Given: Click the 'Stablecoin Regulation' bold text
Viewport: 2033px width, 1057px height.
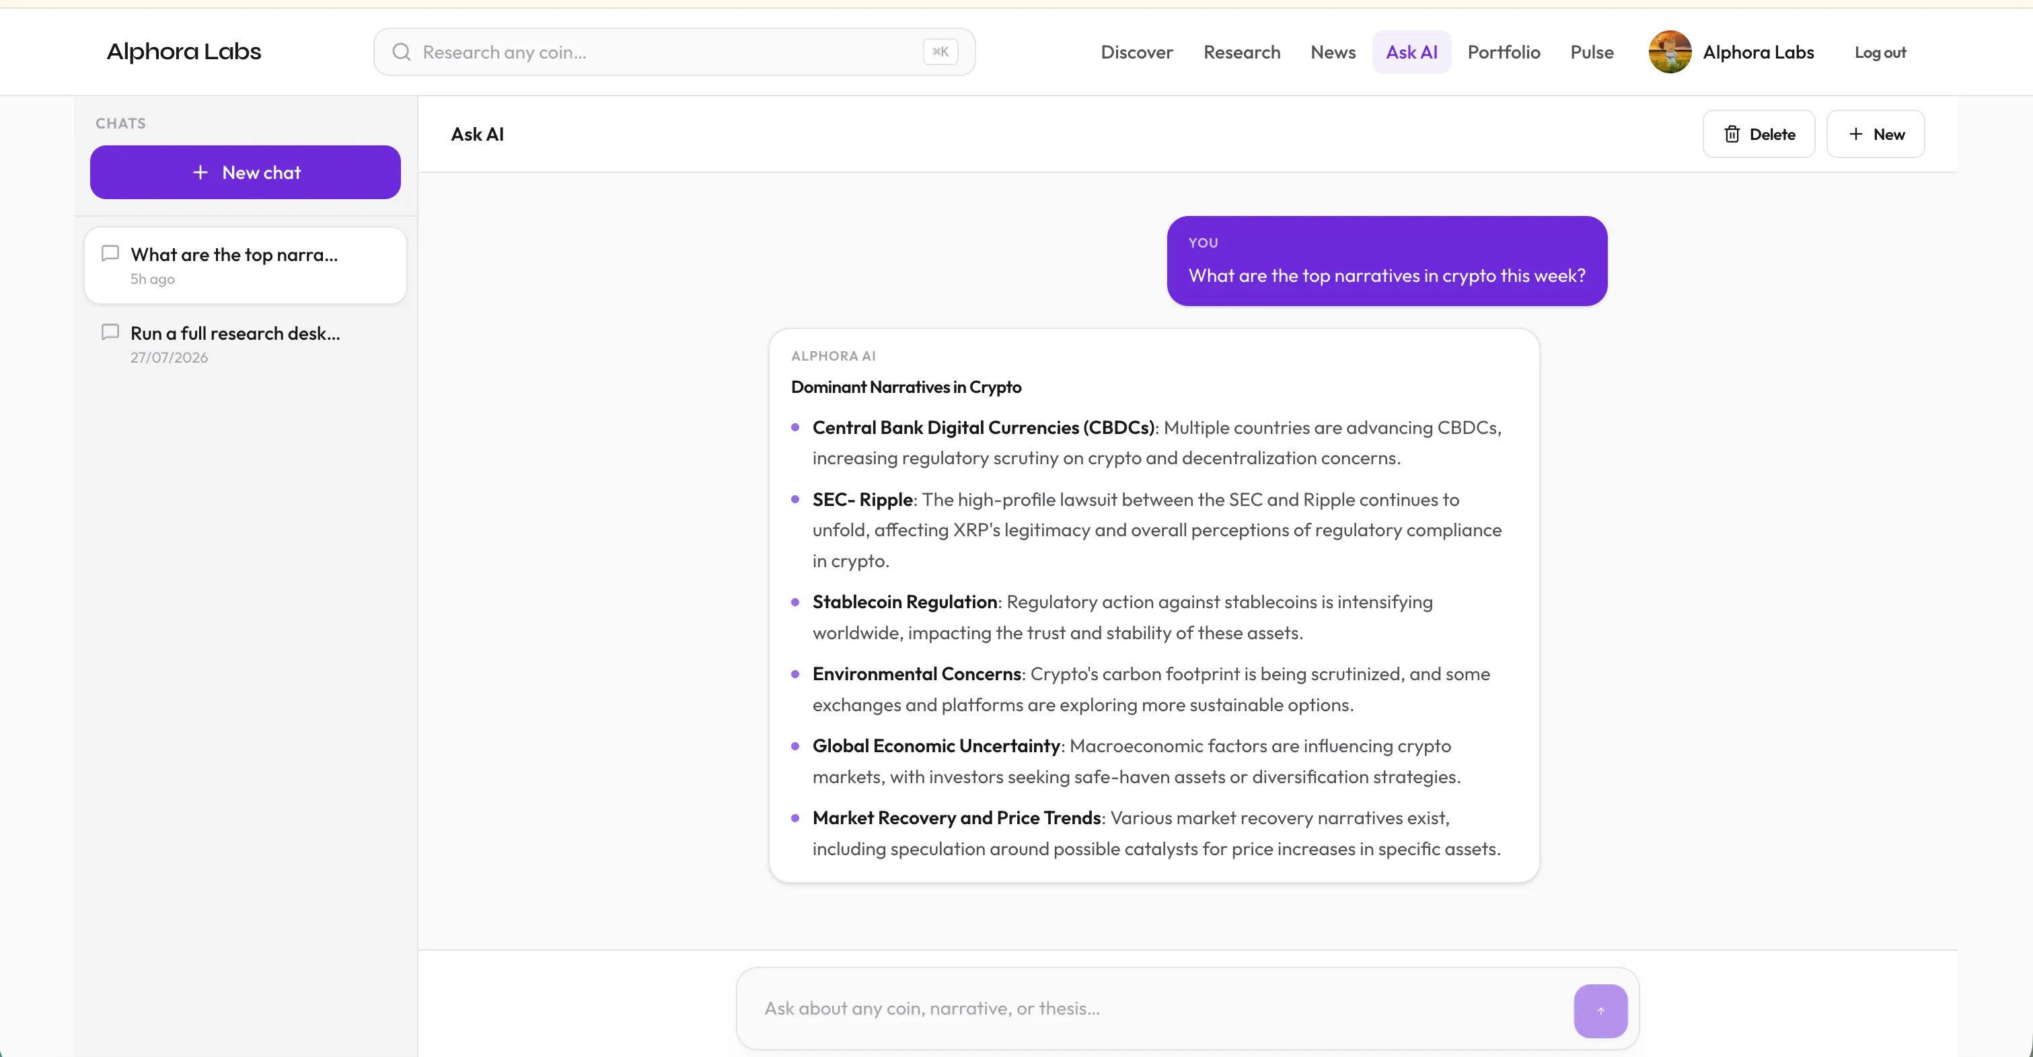Looking at the screenshot, I should [905, 602].
